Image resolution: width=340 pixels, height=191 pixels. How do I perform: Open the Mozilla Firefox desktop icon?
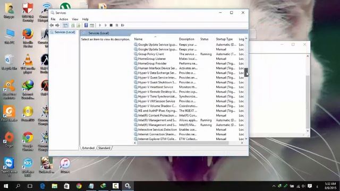coord(28,38)
